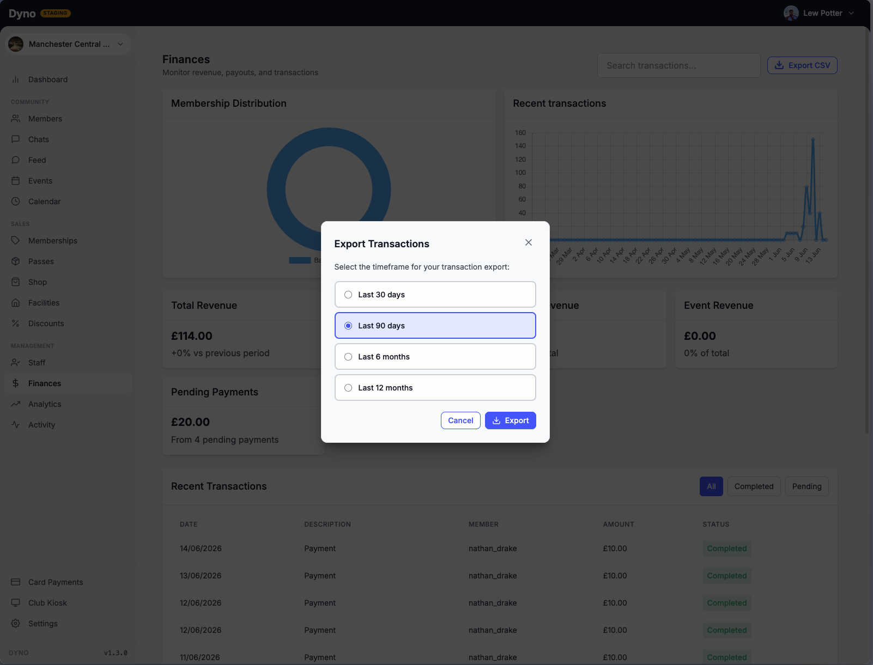The height and width of the screenshot is (665, 873).
Task: Filter transactions by Pending
Action: pyautogui.click(x=807, y=486)
